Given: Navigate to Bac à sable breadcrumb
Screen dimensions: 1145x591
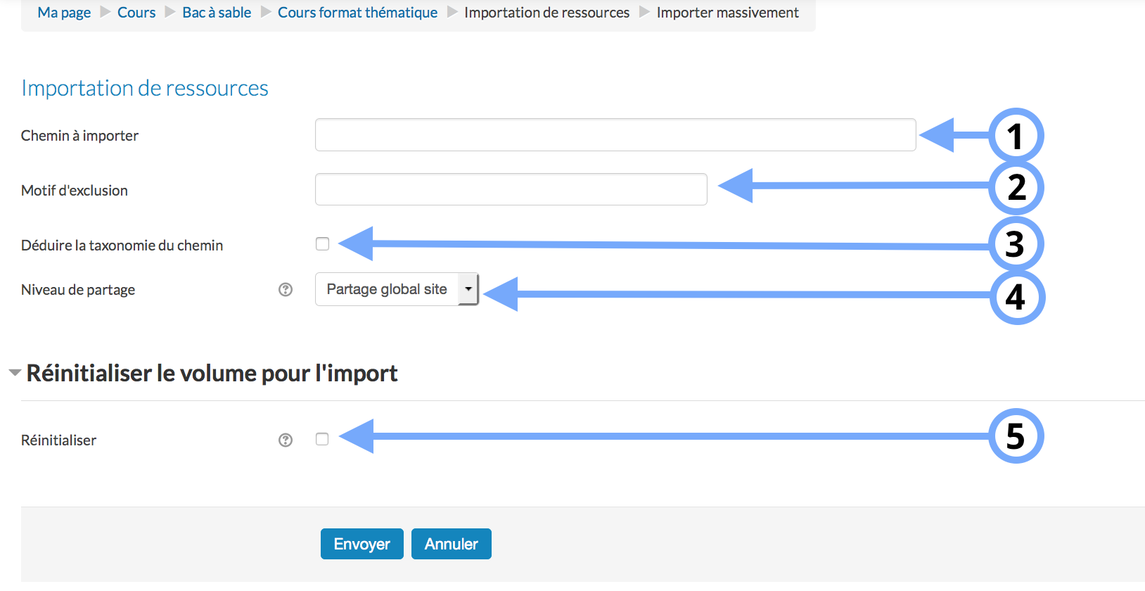Looking at the screenshot, I should tap(217, 13).
